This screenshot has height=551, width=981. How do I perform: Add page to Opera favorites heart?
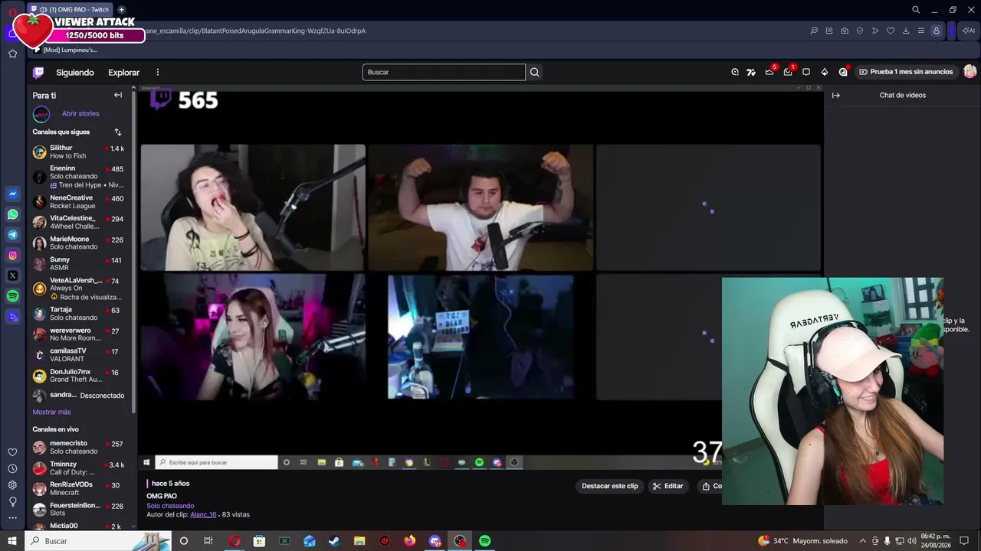[891, 31]
